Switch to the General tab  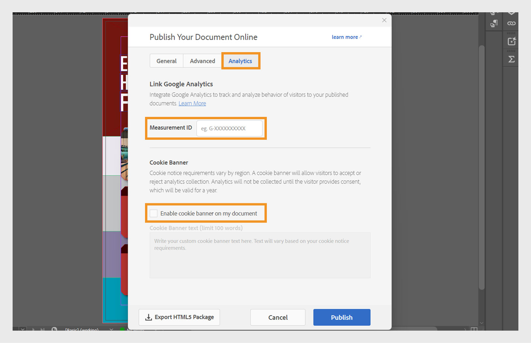tap(166, 61)
